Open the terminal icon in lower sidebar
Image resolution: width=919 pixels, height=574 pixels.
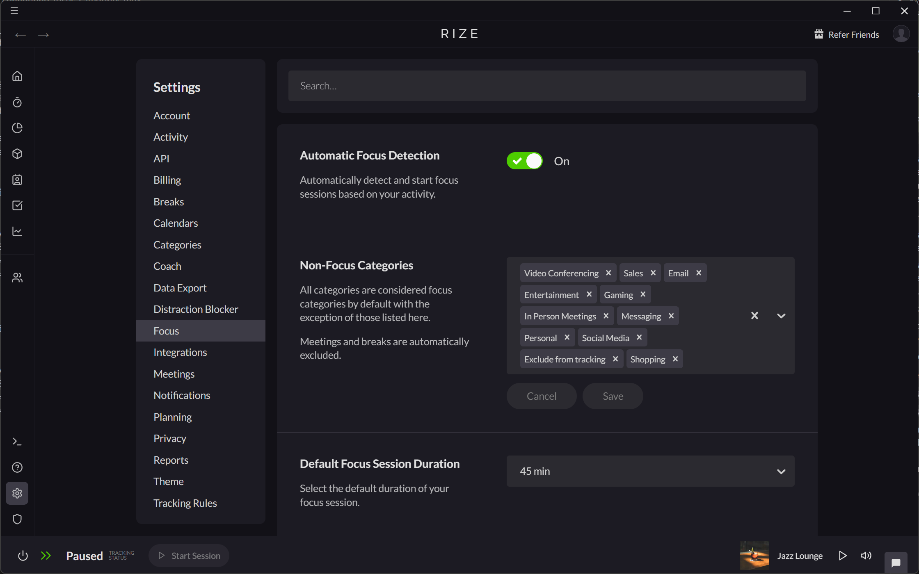(17, 441)
